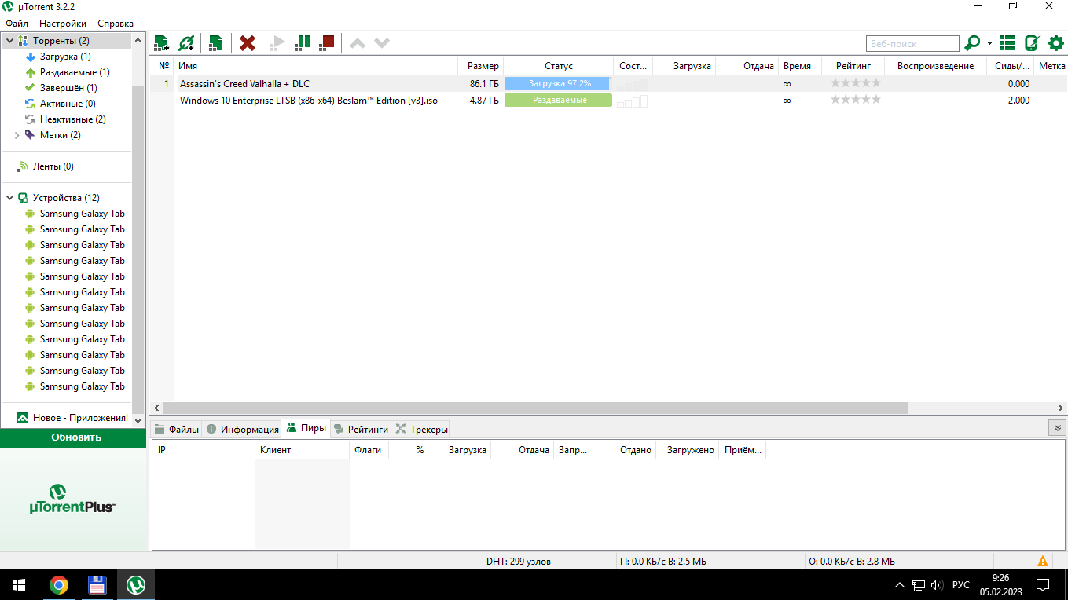Screen dimensions: 1068x600
Task: Open the Файл menu
Action: (17, 24)
